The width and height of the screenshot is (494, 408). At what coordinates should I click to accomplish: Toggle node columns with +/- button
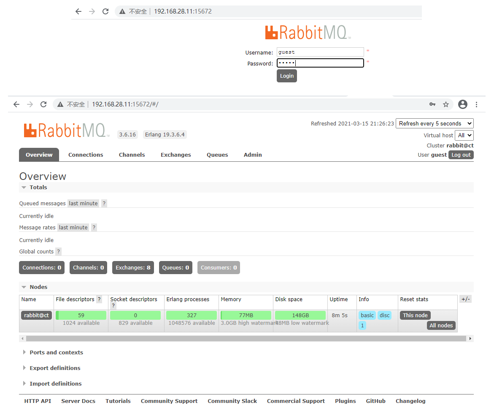465,299
